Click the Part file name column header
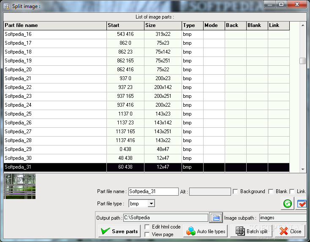The width and height of the screenshot is (310, 242). click(55, 25)
